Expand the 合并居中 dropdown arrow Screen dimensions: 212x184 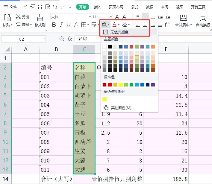[x=191, y=25]
